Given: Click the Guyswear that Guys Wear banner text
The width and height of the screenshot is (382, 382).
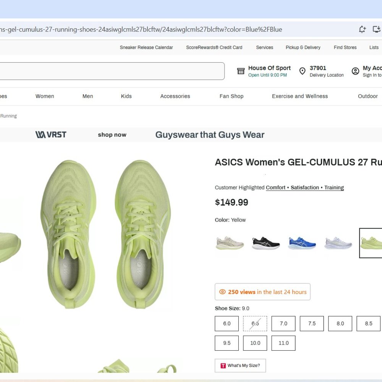Looking at the screenshot, I should click(210, 135).
